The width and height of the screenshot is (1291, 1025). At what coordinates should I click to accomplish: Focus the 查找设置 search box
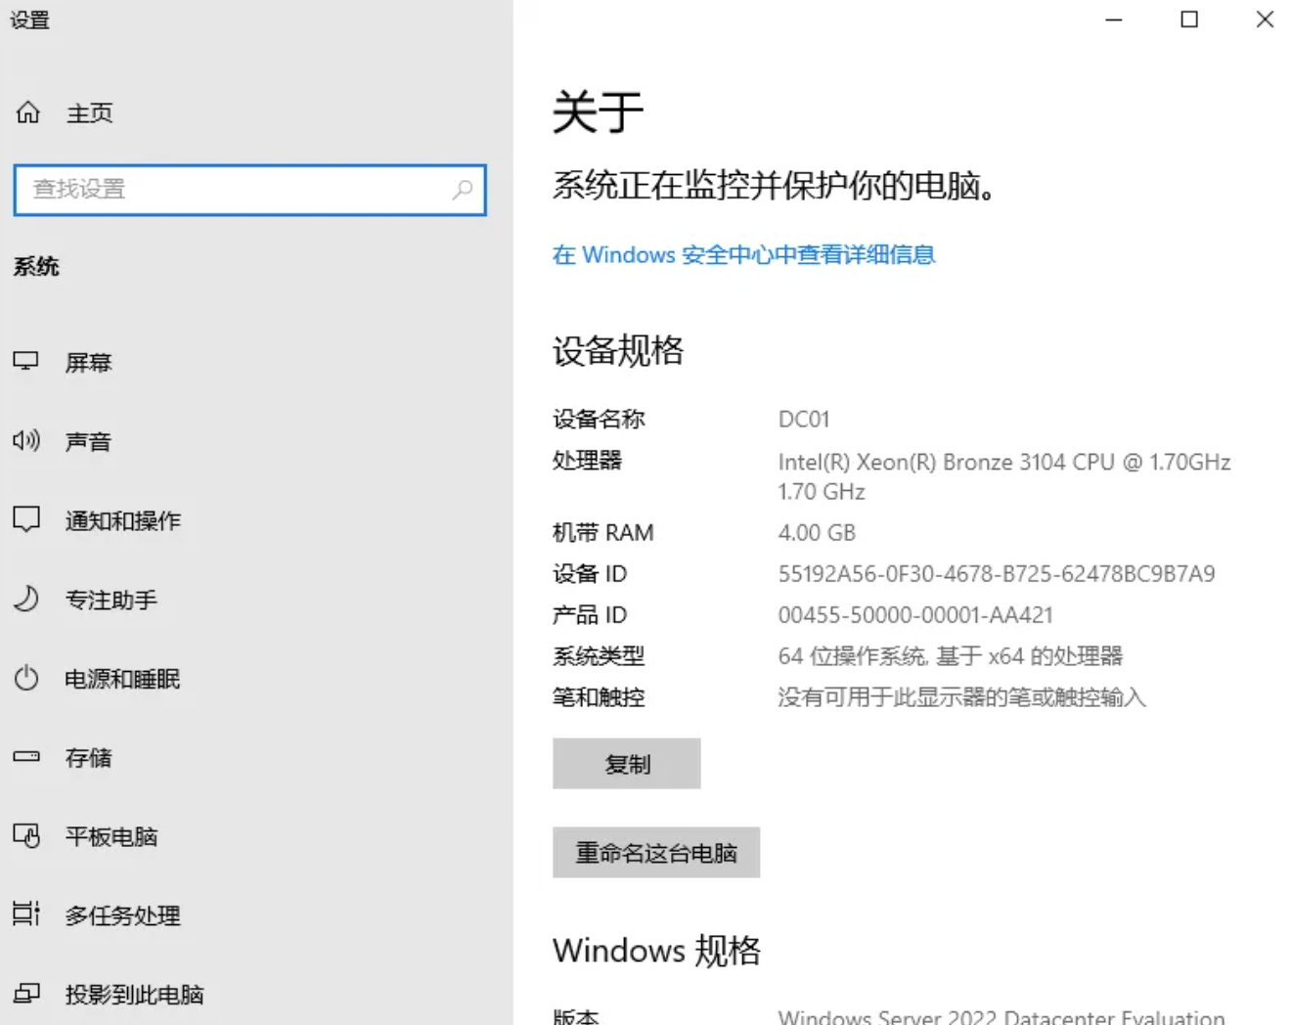click(x=249, y=190)
